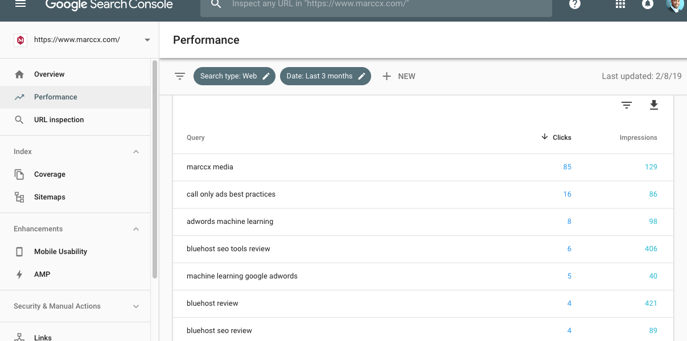Open Sitemaps report
Image resolution: width=687 pixels, height=341 pixels.
tap(75, 197)
